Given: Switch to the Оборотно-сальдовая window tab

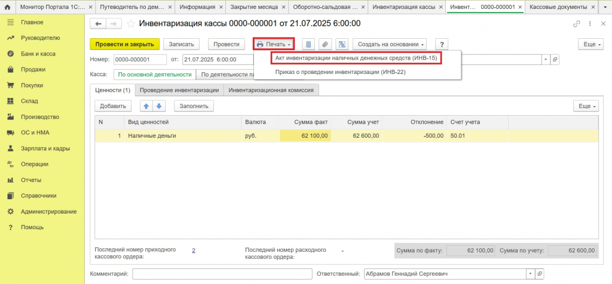Looking at the screenshot, I should [325, 7].
